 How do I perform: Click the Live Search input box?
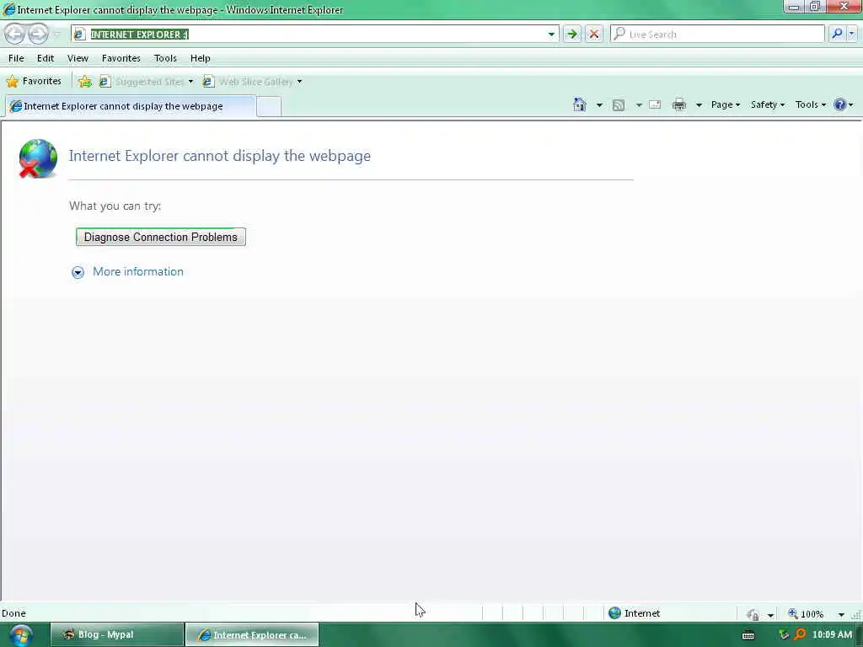coord(716,34)
